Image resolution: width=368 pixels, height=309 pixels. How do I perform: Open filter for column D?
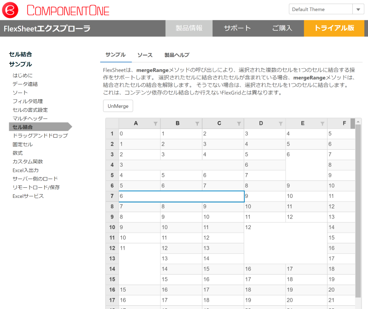click(281, 124)
